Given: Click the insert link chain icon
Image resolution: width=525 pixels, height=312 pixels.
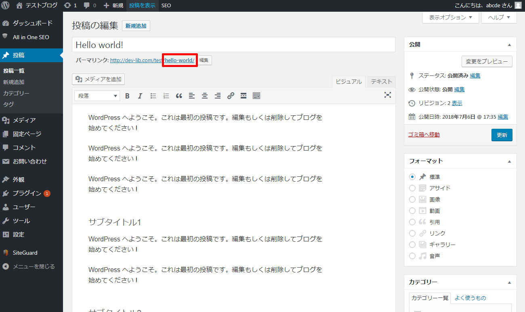Looking at the screenshot, I should tap(231, 96).
